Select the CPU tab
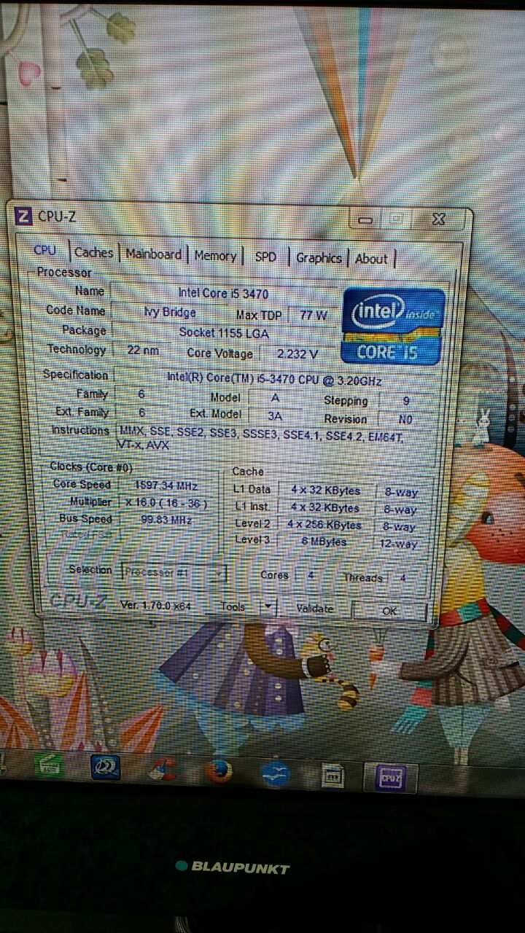 click(45, 250)
